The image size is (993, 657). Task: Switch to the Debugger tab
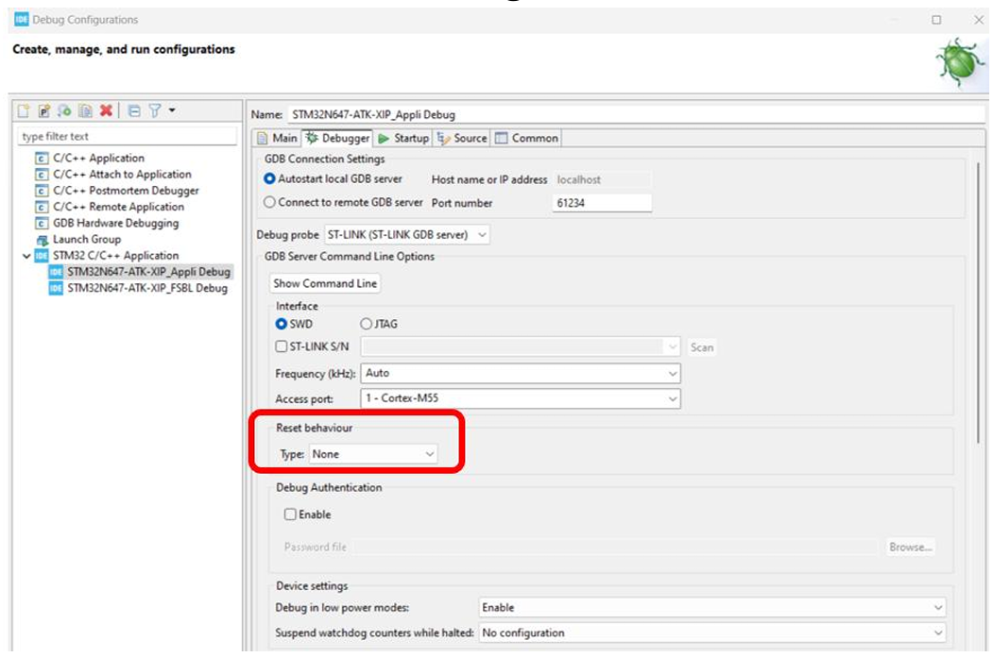click(337, 138)
